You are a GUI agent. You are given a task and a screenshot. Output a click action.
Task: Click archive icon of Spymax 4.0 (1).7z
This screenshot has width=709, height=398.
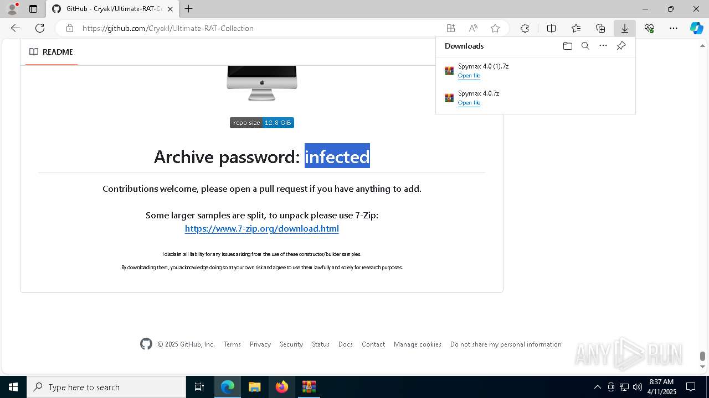tap(449, 71)
